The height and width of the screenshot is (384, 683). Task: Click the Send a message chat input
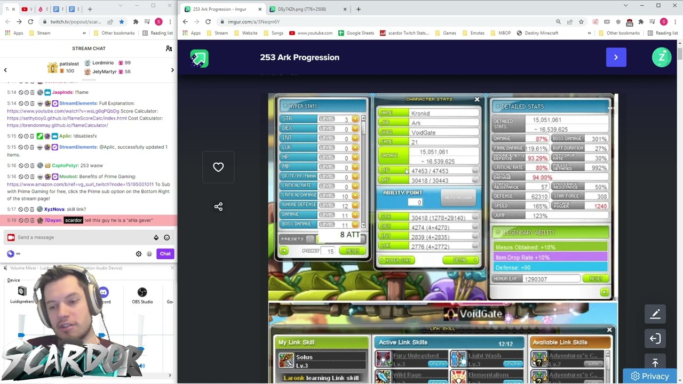click(80, 237)
